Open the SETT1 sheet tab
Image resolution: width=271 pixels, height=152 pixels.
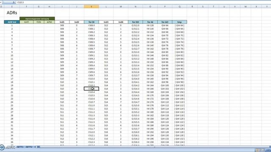coord(20,147)
